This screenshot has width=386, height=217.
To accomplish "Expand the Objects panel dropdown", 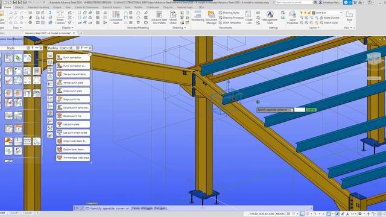I will click(x=67, y=28).
